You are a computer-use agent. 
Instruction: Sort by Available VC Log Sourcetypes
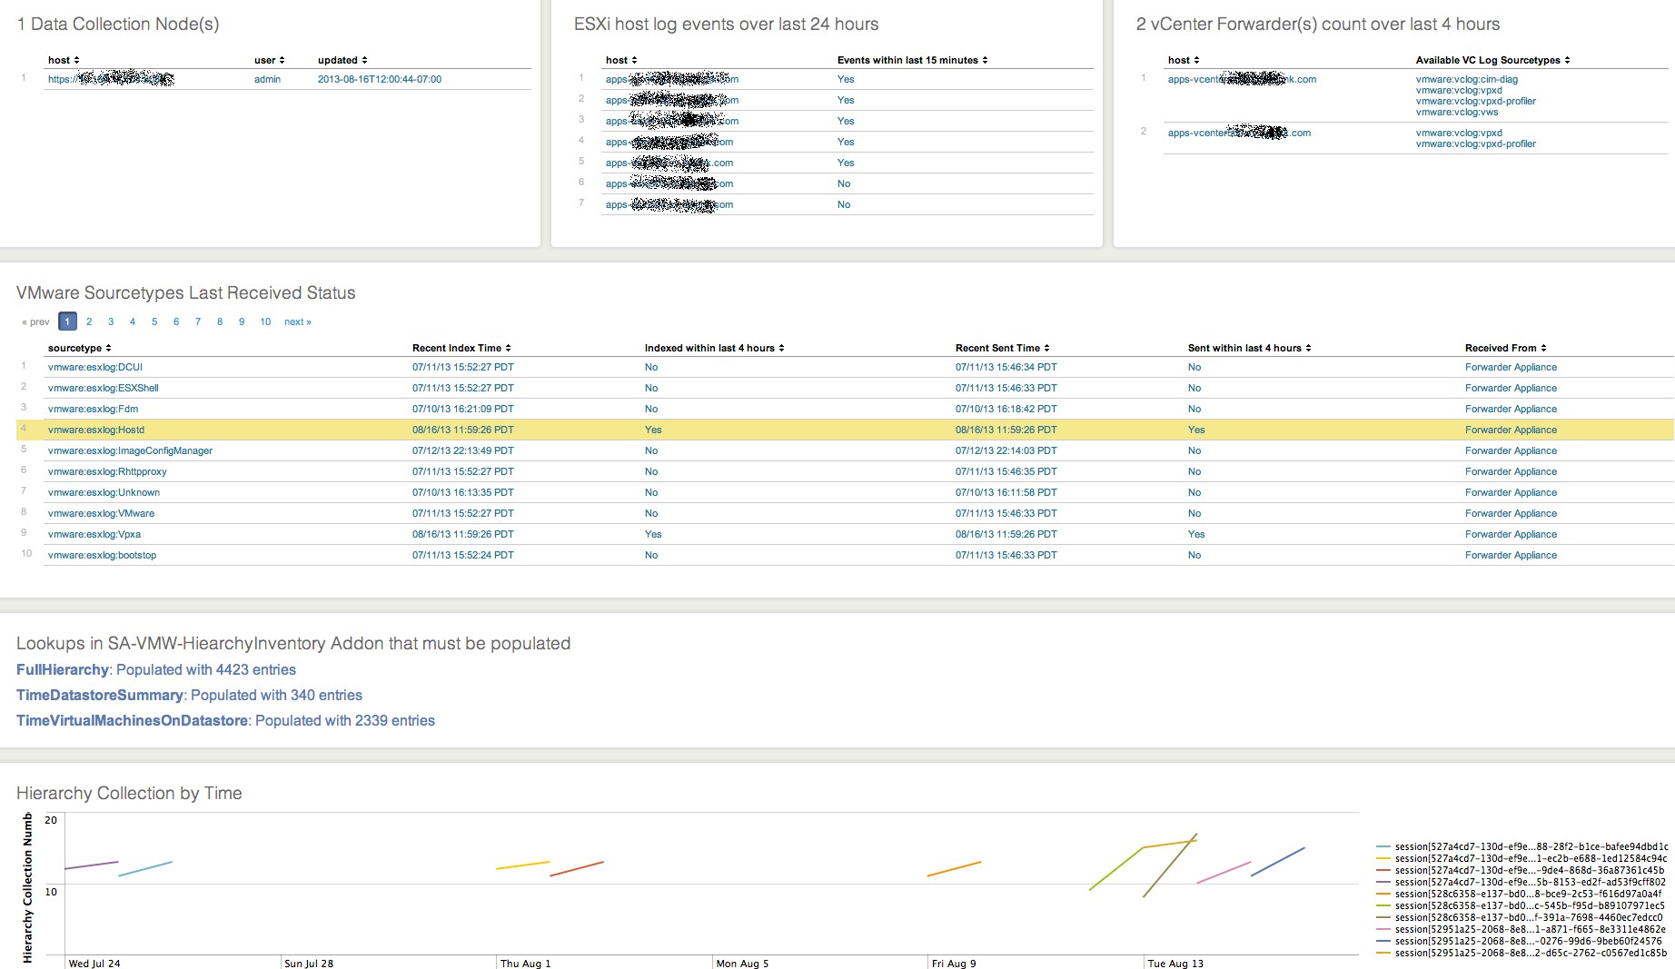tap(1492, 60)
